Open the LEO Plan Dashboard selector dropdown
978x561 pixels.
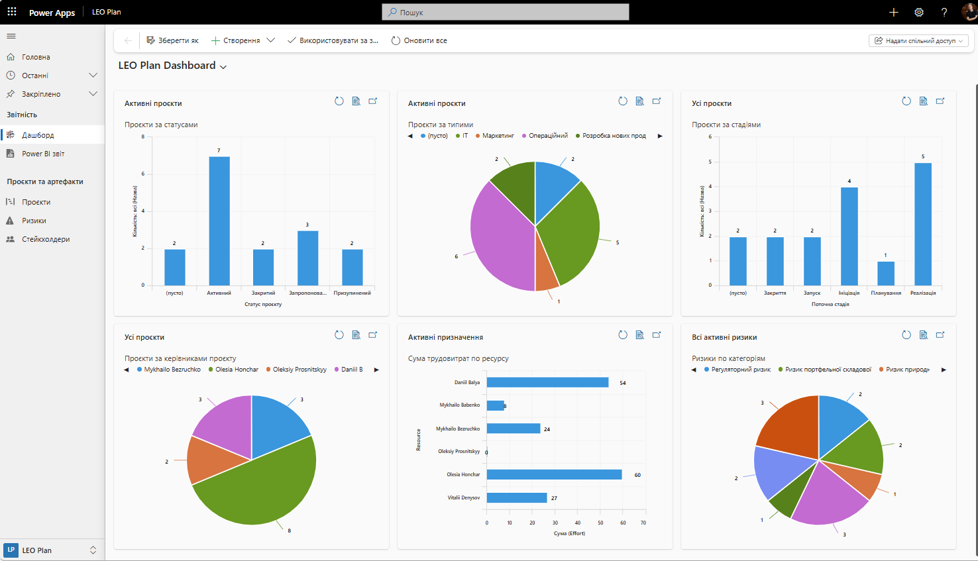click(223, 66)
